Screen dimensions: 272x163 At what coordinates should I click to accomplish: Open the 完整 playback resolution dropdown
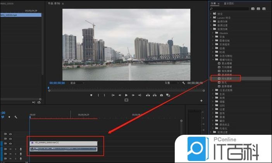172,83
